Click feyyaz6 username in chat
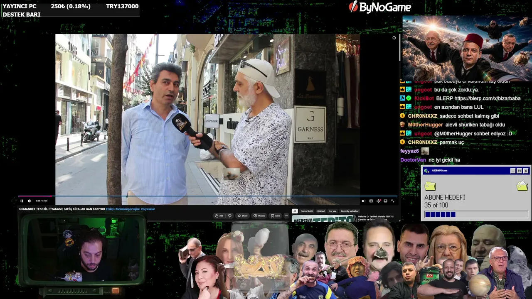This screenshot has height=299, width=532. [409, 151]
